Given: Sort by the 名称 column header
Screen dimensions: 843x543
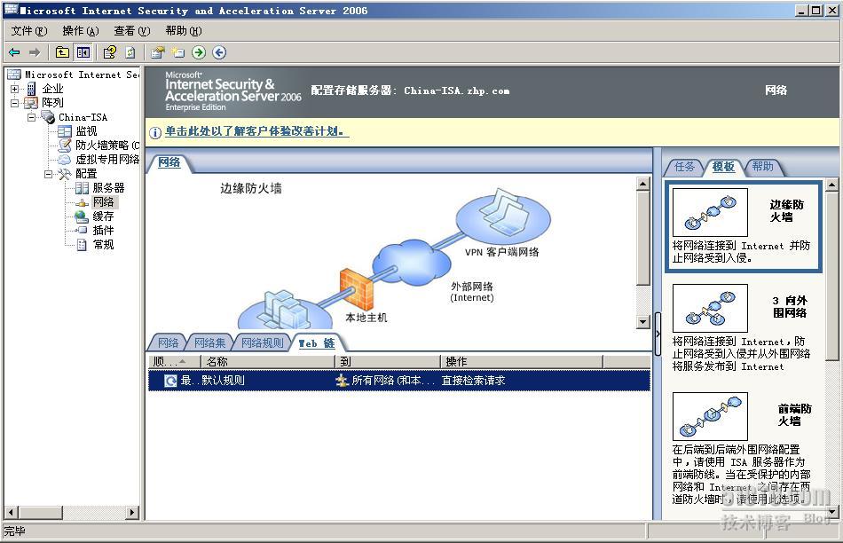Looking at the screenshot, I should 267,362.
